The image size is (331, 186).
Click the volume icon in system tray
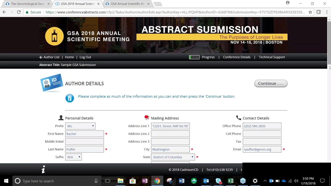(x=296, y=181)
